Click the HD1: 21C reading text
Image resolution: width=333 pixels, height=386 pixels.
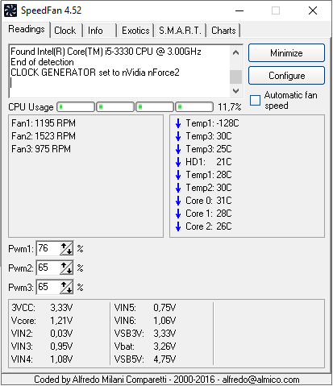209,162
